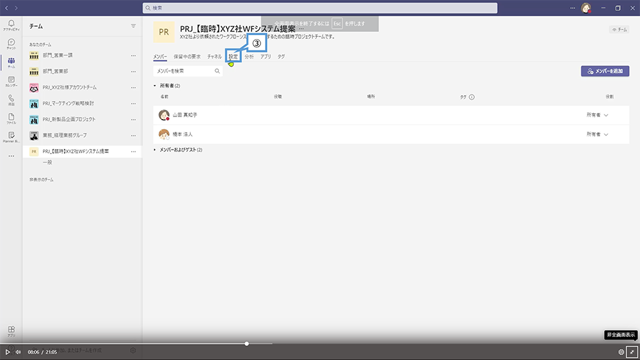Open more options for PRJ_XYZ社様アカウントチーム
Screen dimensions: 640x360
(x=133, y=88)
